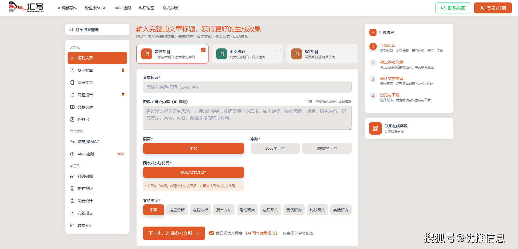Click the 问卷设计 clipboard icon
Image resolution: width=518 pixels, height=249 pixels.
pyautogui.click(x=72, y=201)
